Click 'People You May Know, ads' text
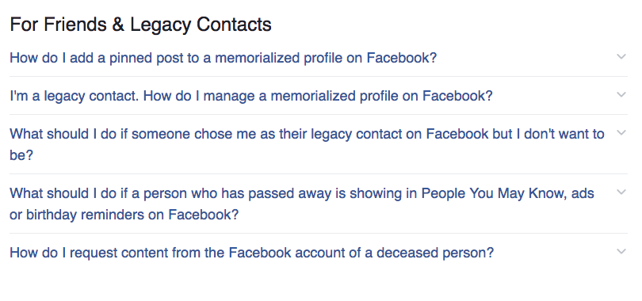This screenshot has width=642, height=301. click(508, 193)
